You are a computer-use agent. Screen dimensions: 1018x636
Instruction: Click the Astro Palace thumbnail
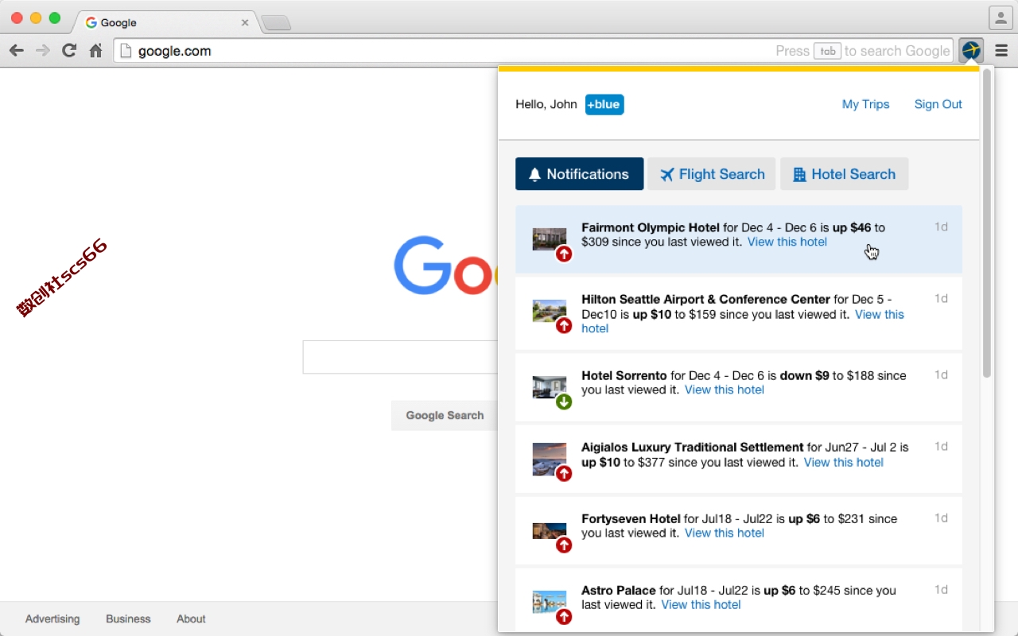[550, 602]
